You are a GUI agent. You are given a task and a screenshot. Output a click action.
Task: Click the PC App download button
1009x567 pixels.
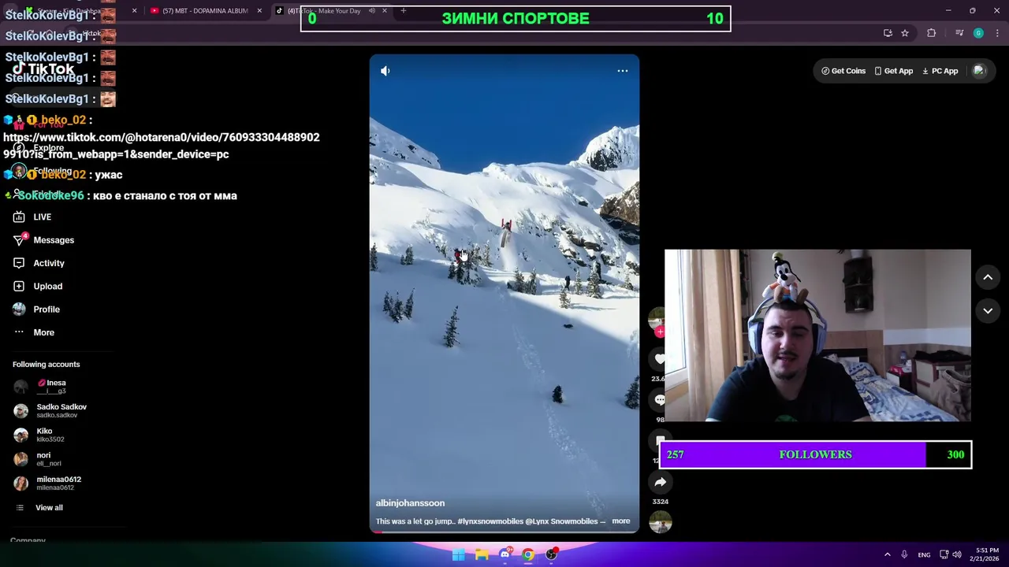pos(940,71)
